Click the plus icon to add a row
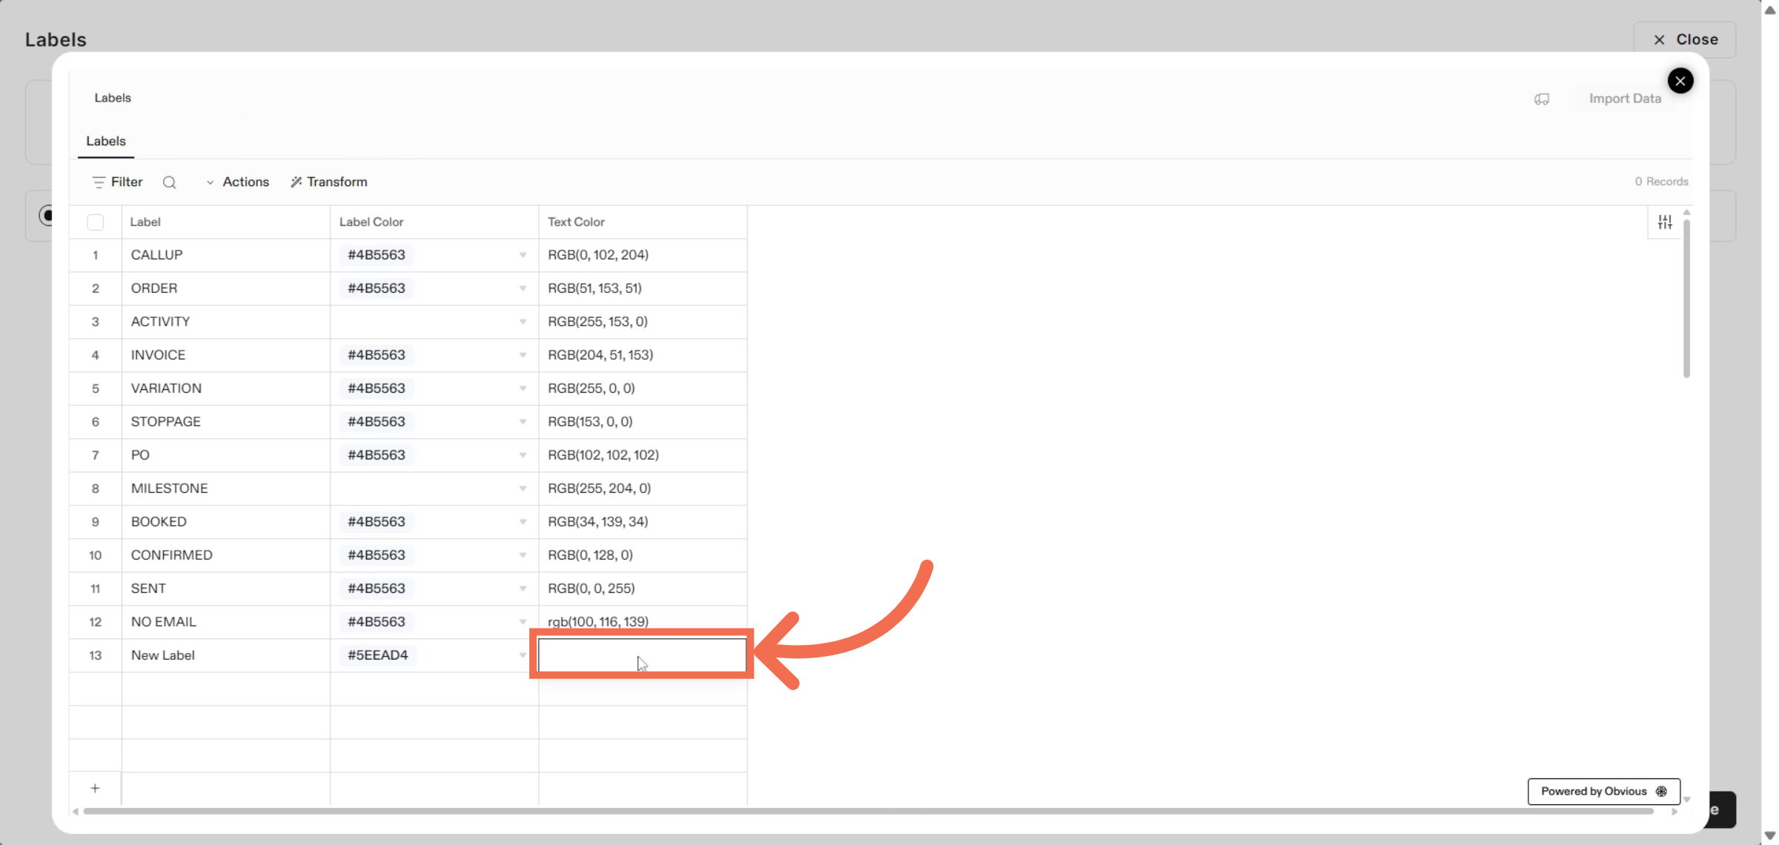This screenshot has height=845, width=1779. coord(95,788)
